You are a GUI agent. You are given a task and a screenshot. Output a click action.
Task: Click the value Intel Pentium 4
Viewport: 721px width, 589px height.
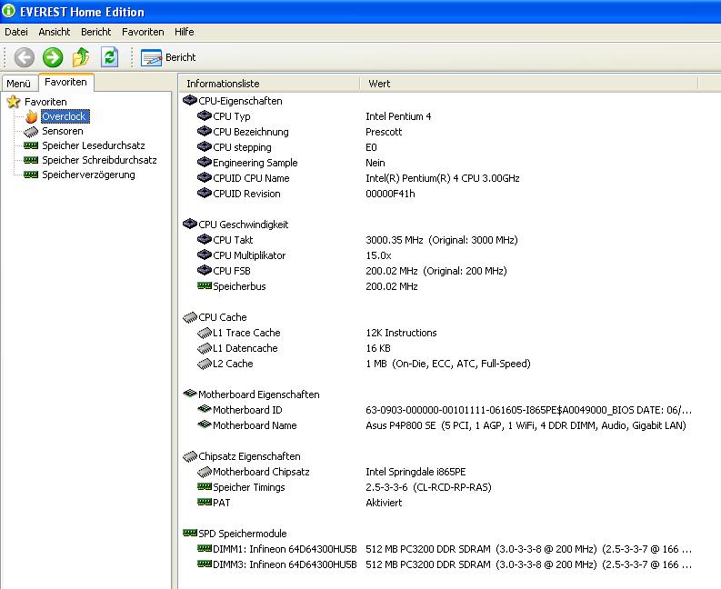(398, 116)
